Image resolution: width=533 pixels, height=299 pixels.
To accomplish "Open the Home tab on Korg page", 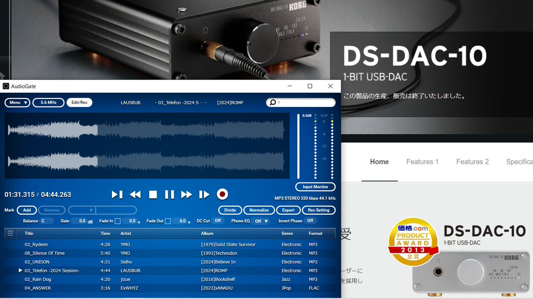I will click(x=379, y=162).
